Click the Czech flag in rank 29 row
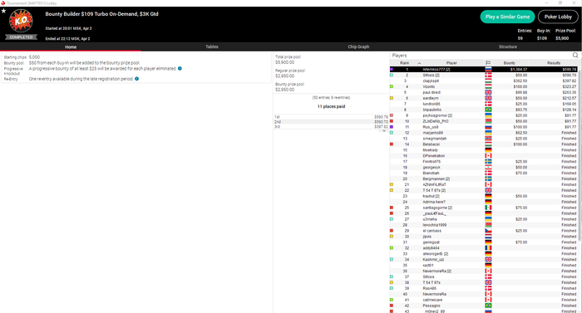This screenshot has width=582, height=313. coord(488,231)
